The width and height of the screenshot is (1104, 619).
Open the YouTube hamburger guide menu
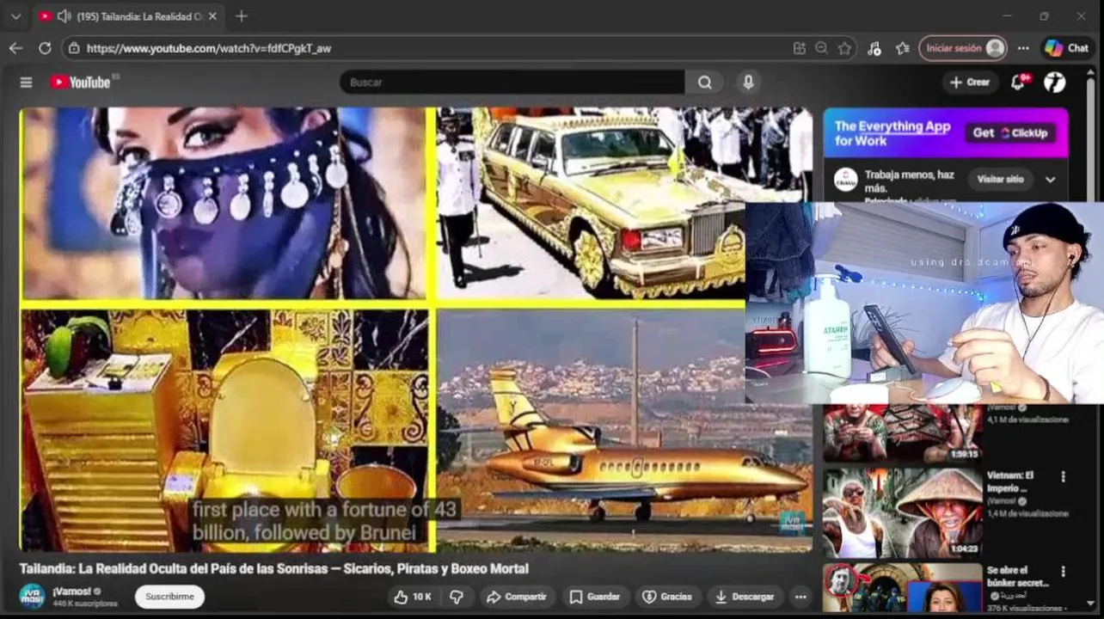pos(26,83)
